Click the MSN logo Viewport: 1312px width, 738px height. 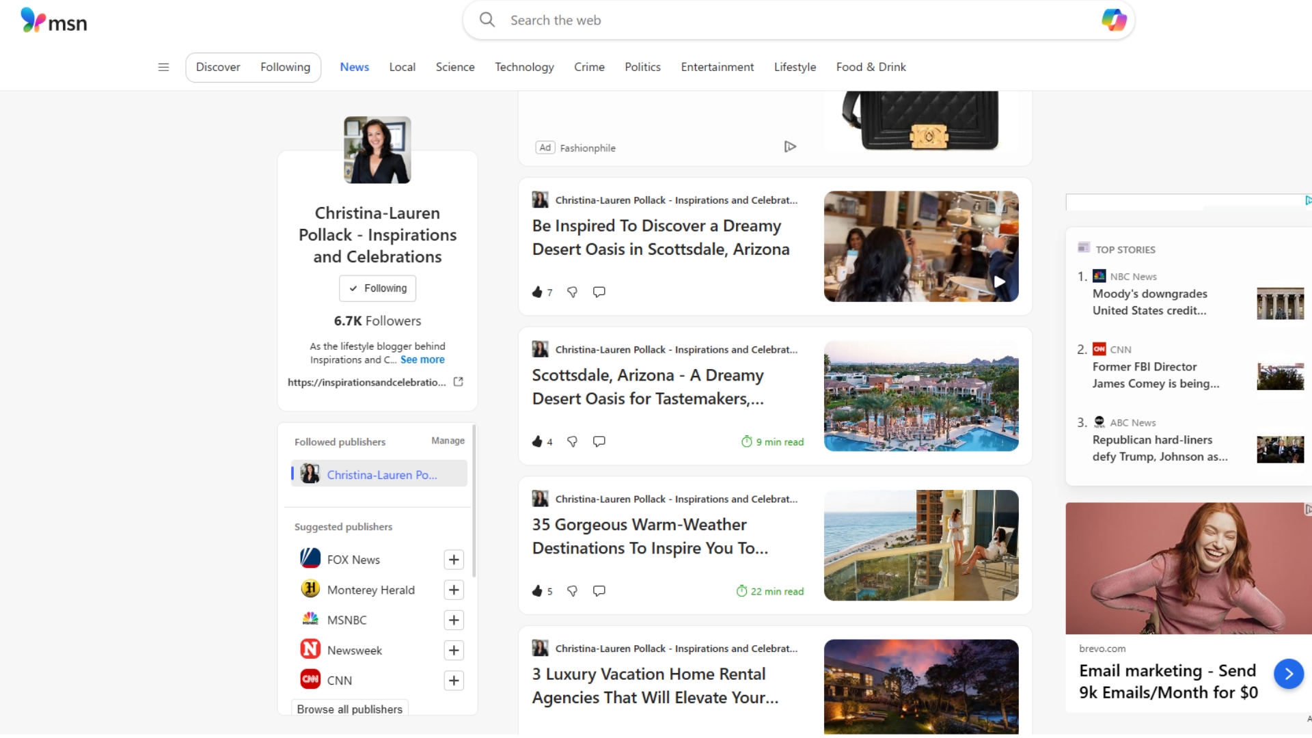pos(54,20)
